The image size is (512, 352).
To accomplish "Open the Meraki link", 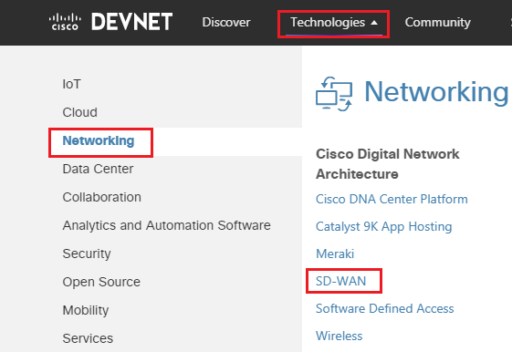I will pos(335,254).
